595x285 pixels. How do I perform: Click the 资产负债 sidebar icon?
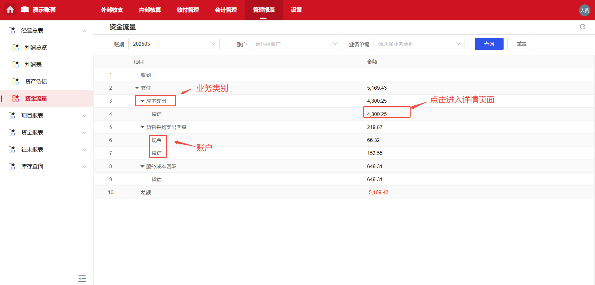coord(15,81)
